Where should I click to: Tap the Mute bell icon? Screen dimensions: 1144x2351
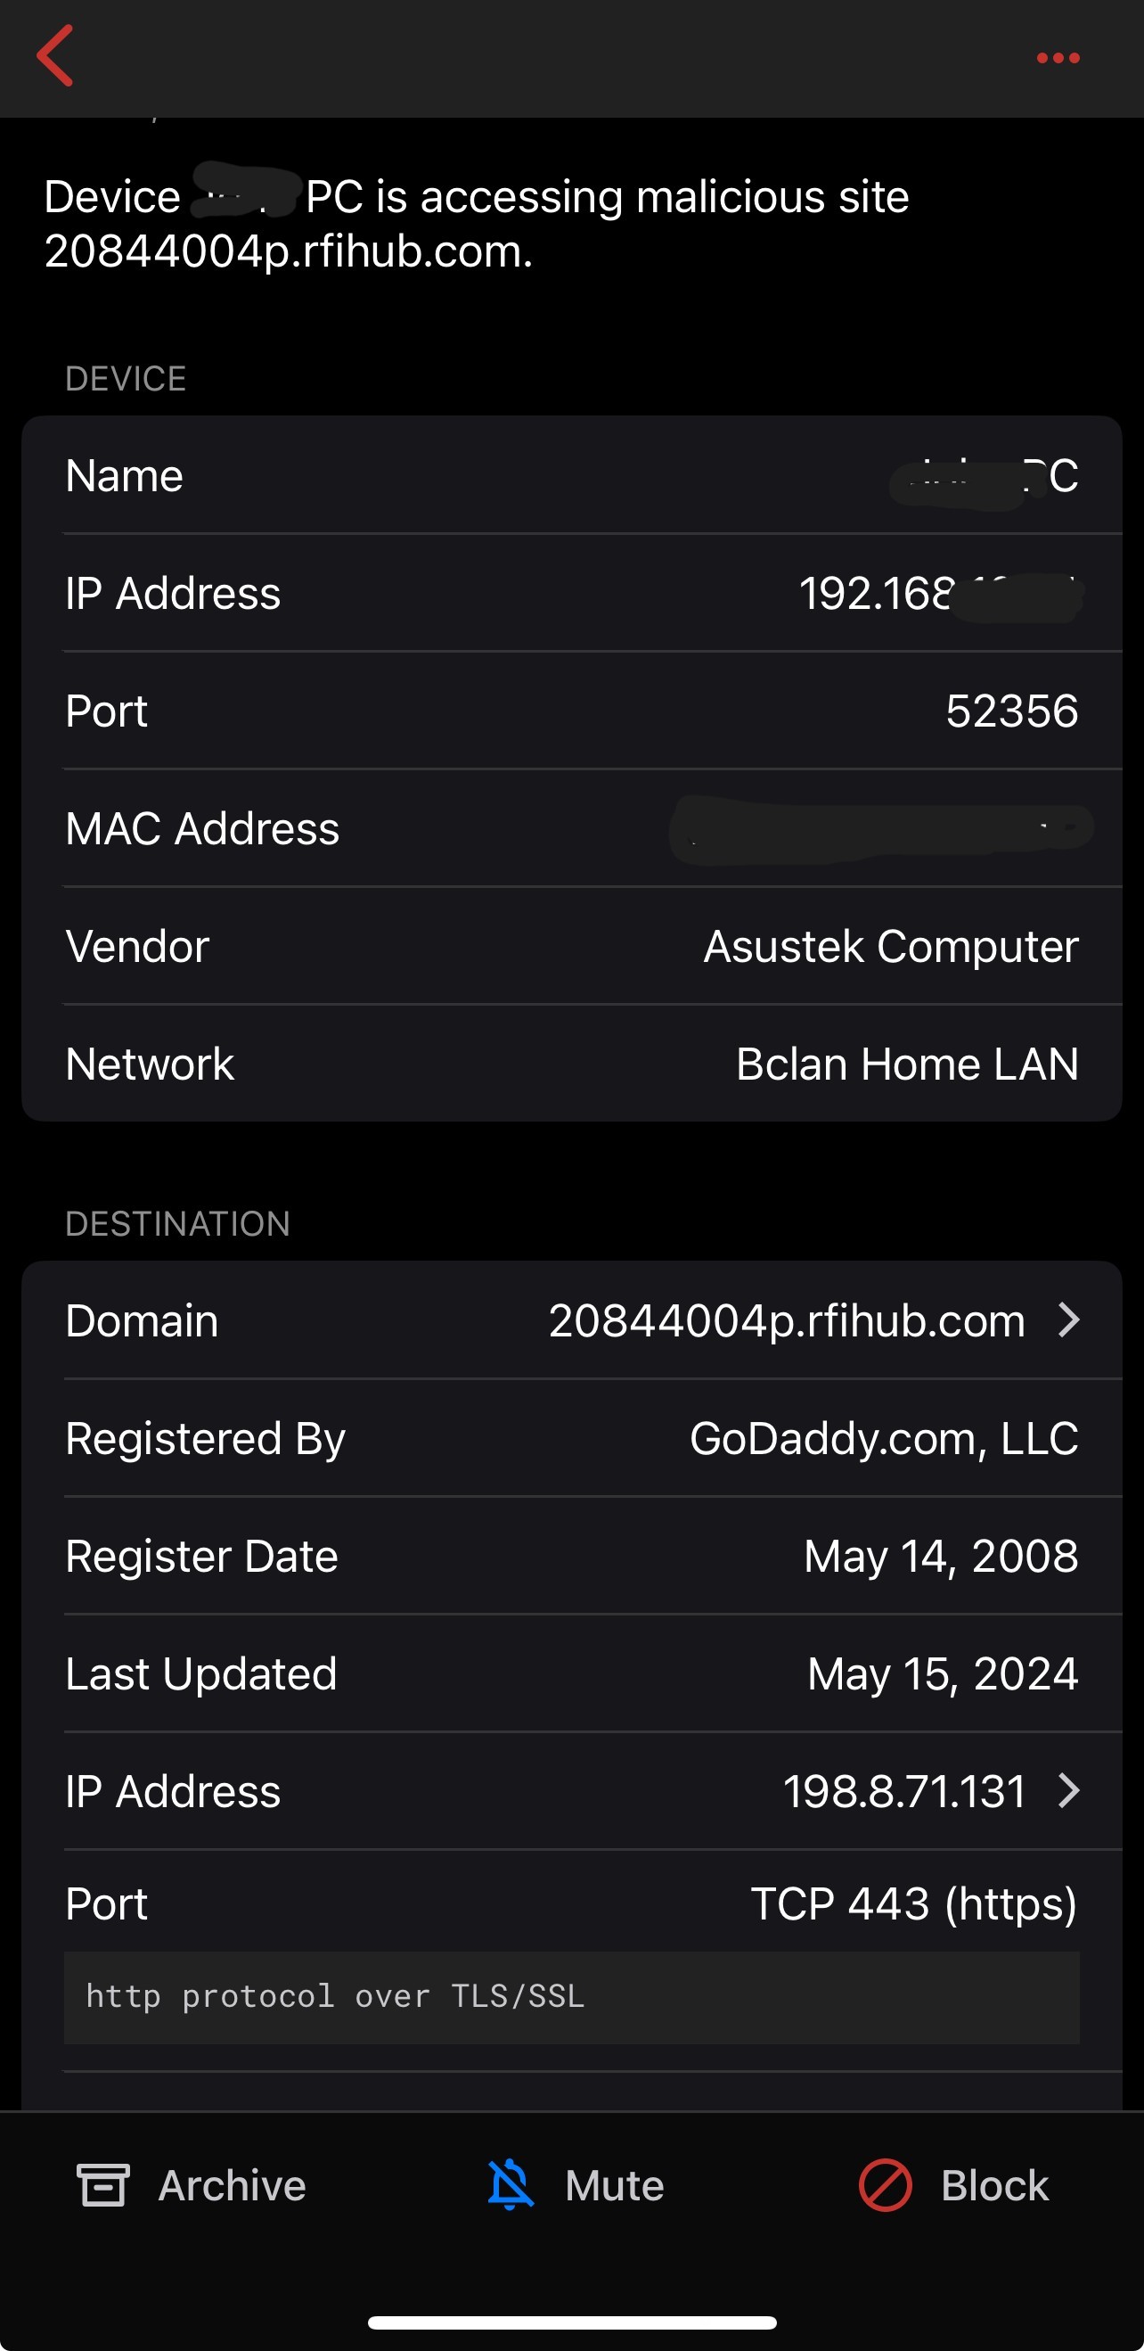coord(510,2186)
